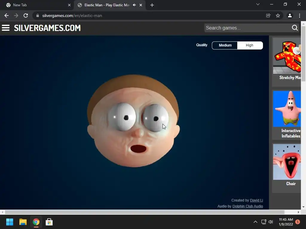Open notification badge with 5
Screen dimensions: 306x229
click(298, 222)
